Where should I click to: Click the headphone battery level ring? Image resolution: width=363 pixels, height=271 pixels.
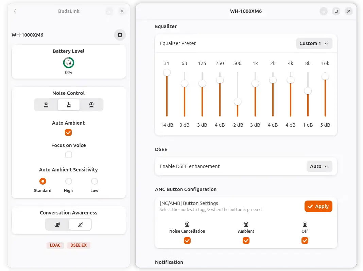click(x=69, y=63)
